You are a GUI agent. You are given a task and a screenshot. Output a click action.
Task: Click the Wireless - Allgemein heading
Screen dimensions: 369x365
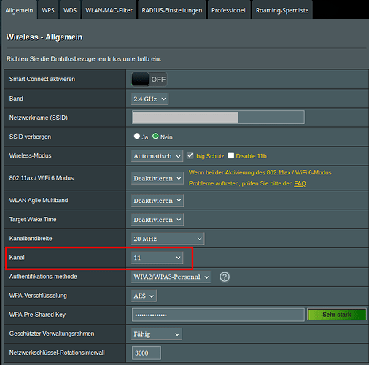pyautogui.click(x=44, y=37)
